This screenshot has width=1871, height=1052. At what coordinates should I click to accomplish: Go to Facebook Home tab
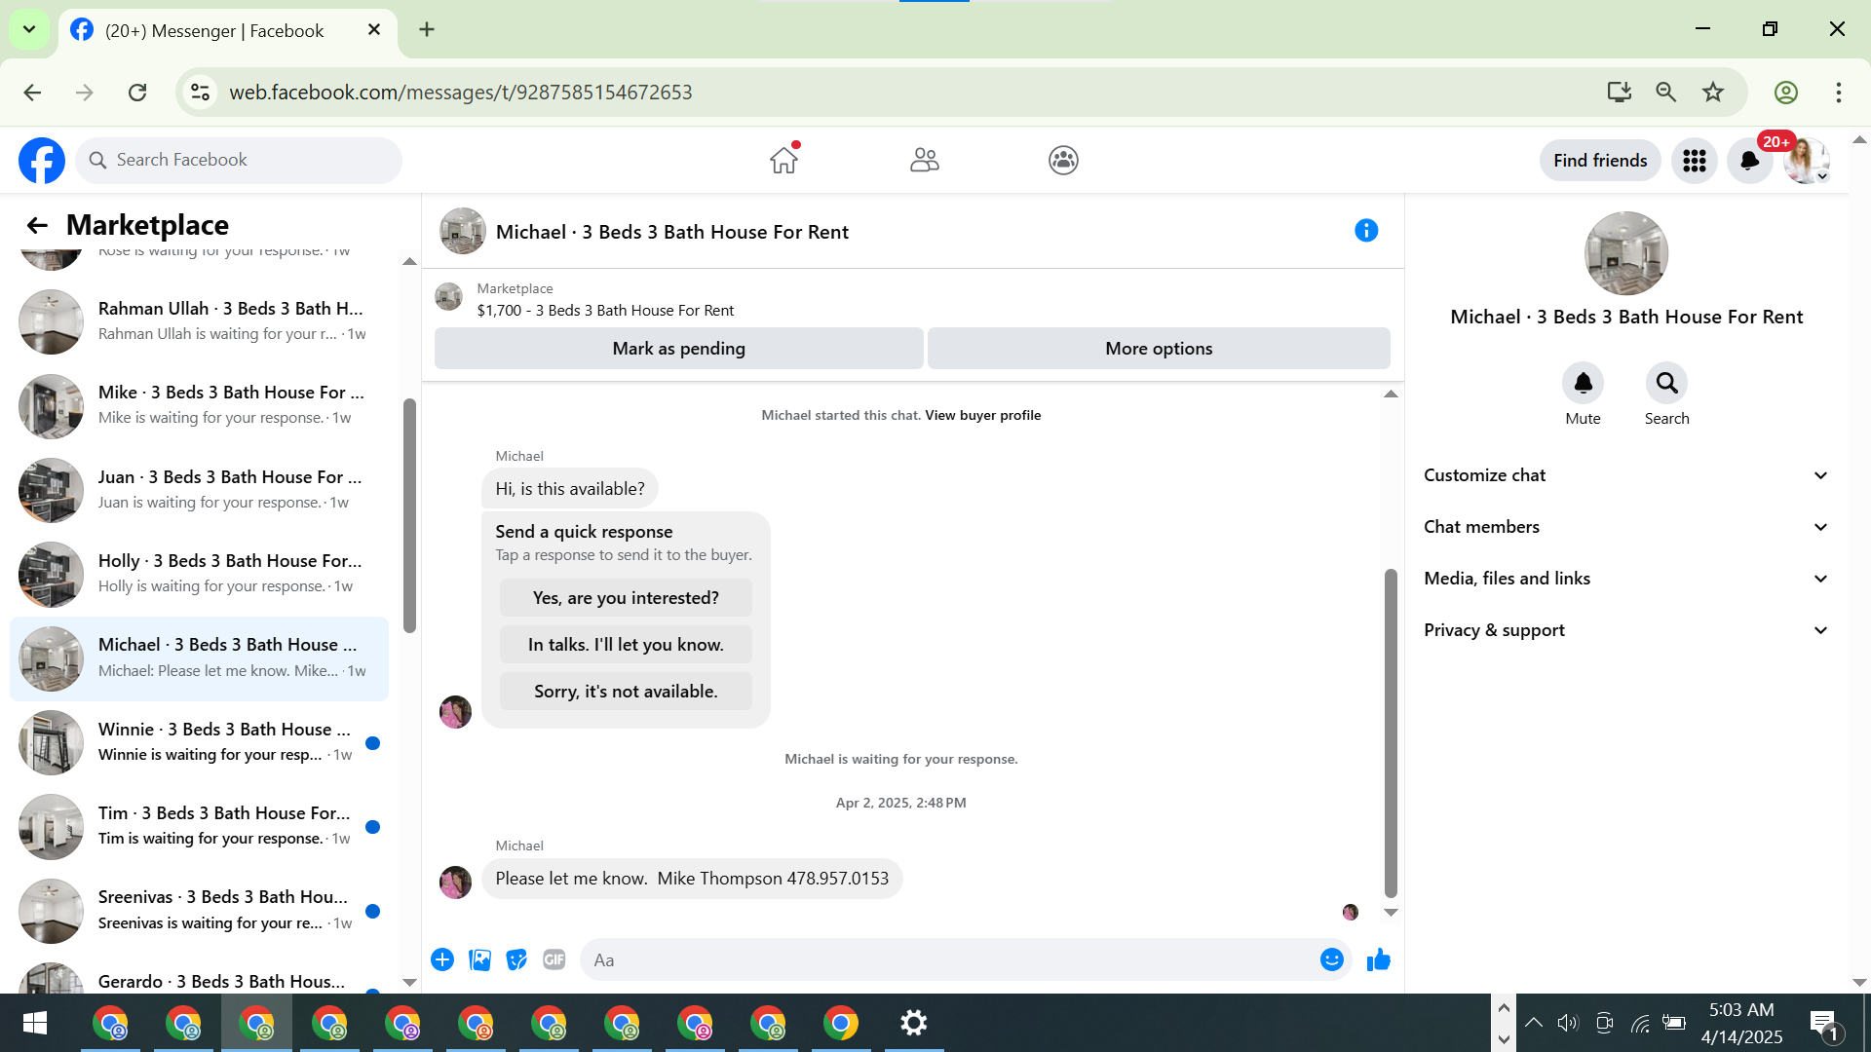[783, 161]
